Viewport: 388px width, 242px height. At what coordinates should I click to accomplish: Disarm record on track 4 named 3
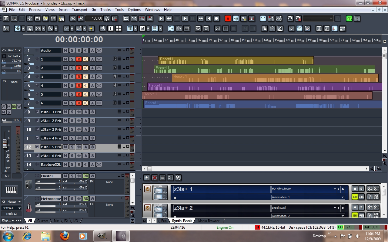coord(79,77)
